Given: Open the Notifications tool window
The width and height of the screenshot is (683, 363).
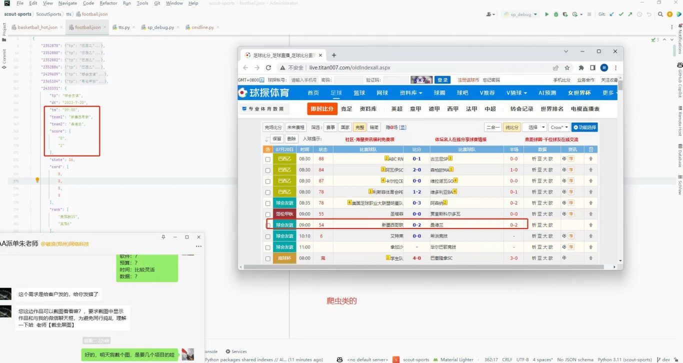Looking at the screenshot, I should point(679,39).
